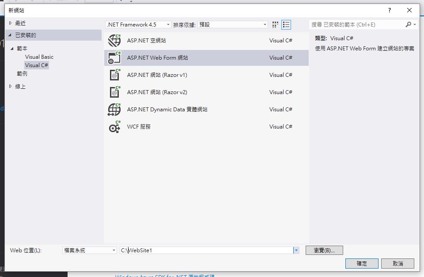
Task: Open the C:\WebSite1 path history dropdown arrow
Action: tap(296, 250)
